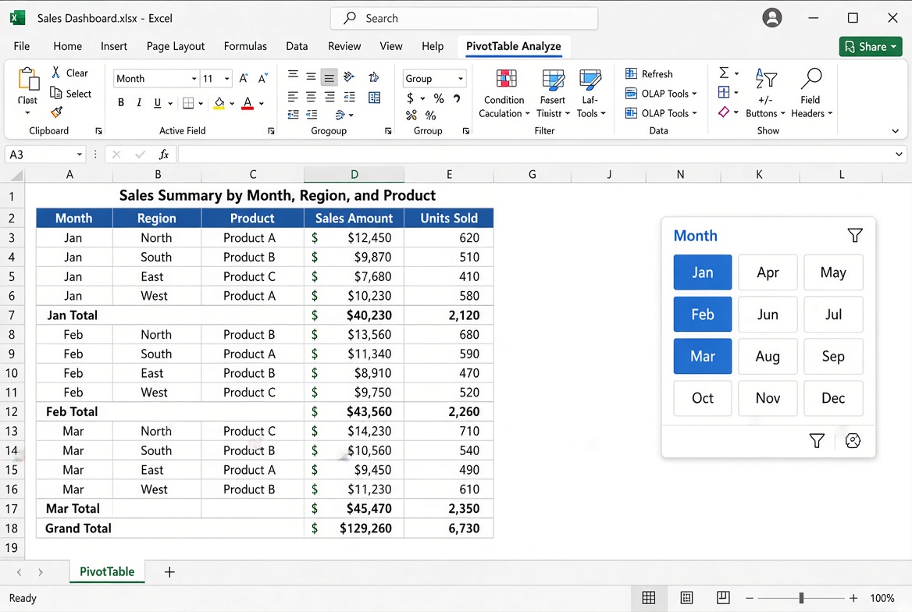This screenshot has width=912, height=612.
Task: Apply the red font color
Action: [248, 104]
